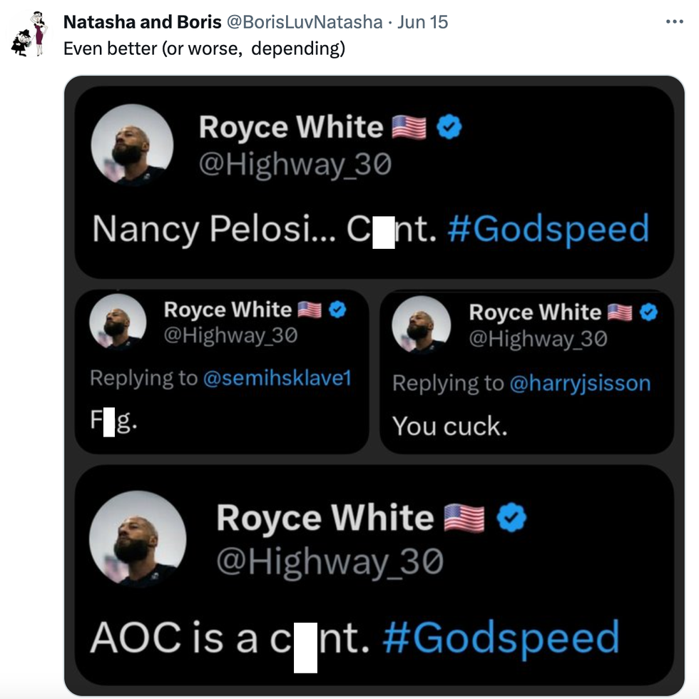
Task: Click the @Highway_30 handle in the AOC card
Action: click(330, 561)
